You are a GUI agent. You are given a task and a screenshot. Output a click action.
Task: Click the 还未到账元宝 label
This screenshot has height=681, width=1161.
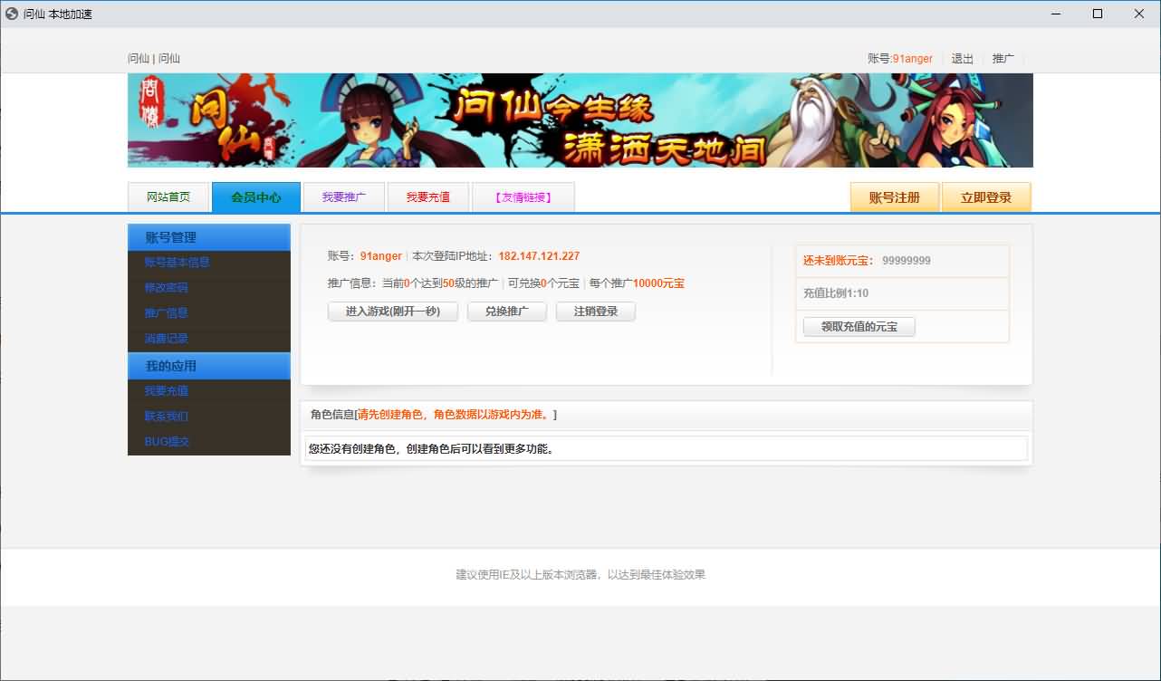(x=839, y=261)
